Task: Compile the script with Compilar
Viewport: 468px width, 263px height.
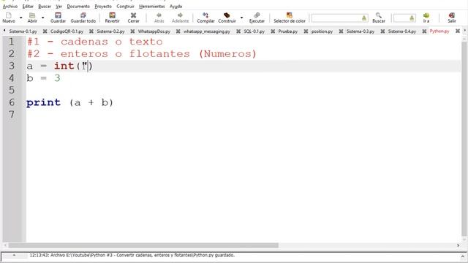Action: [205, 18]
